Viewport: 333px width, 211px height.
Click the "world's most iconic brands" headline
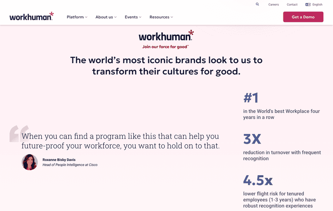click(166, 65)
